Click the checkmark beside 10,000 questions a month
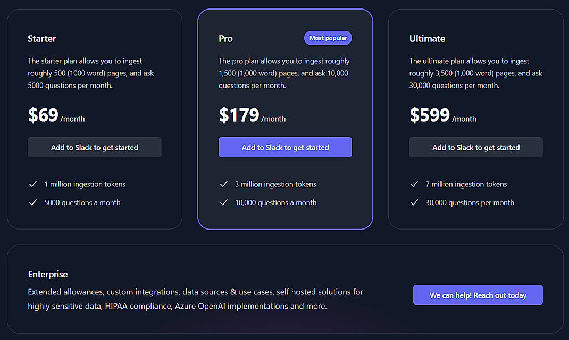Screen dimensions: 569x340 pyautogui.click(x=224, y=202)
